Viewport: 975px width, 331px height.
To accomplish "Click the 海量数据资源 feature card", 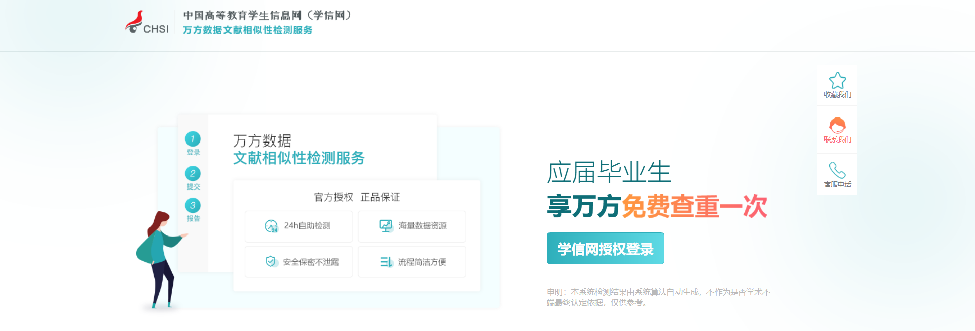I will [411, 226].
